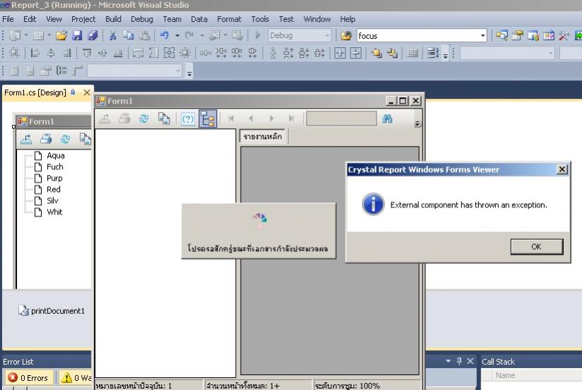
Task: Click the Find in Files icon
Action: (346, 35)
